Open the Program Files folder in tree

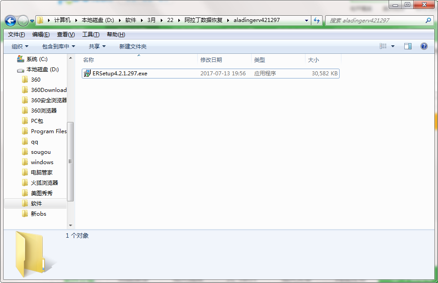click(x=49, y=131)
